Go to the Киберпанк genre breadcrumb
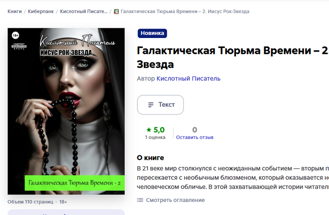 tap(41, 11)
